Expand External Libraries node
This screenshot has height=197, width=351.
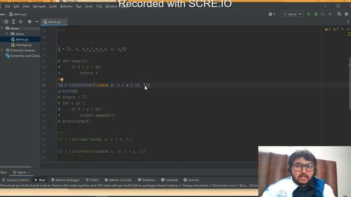(x=2, y=50)
